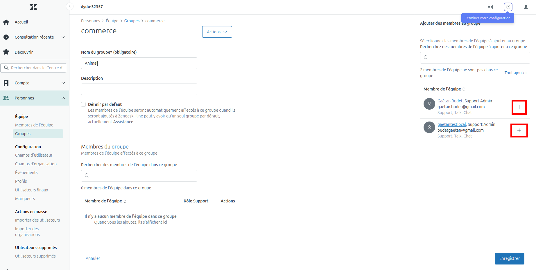This screenshot has height=270, width=536.
Task: Click the Groupes breadcrumb link
Action: coord(132,21)
